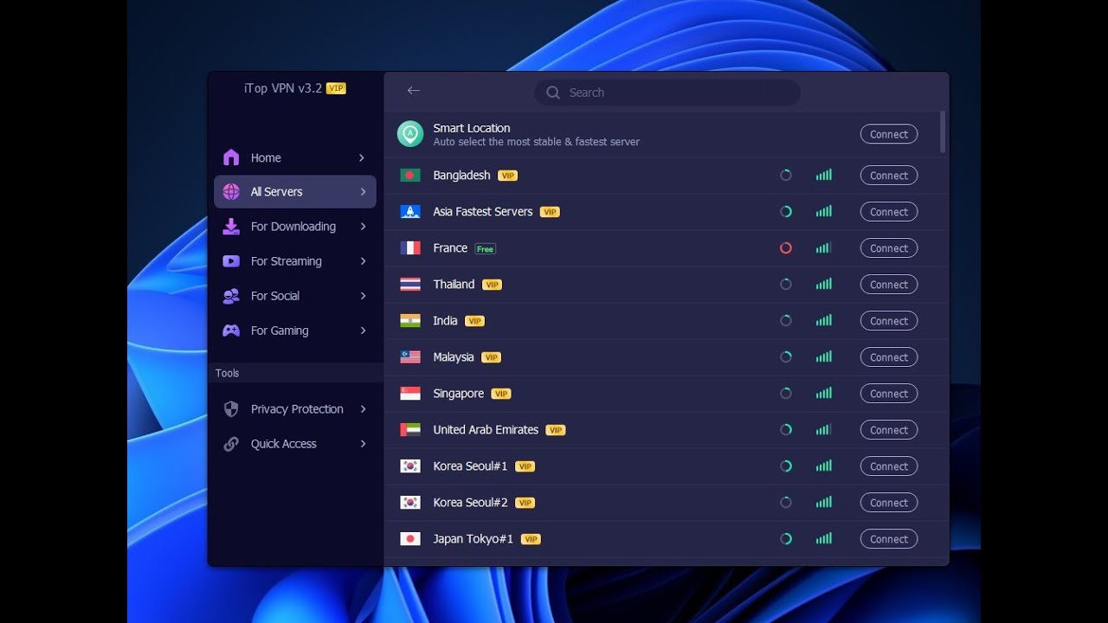Screen dimensions: 1108x623
Task: Expand the For Social chevron
Action: pos(362,296)
